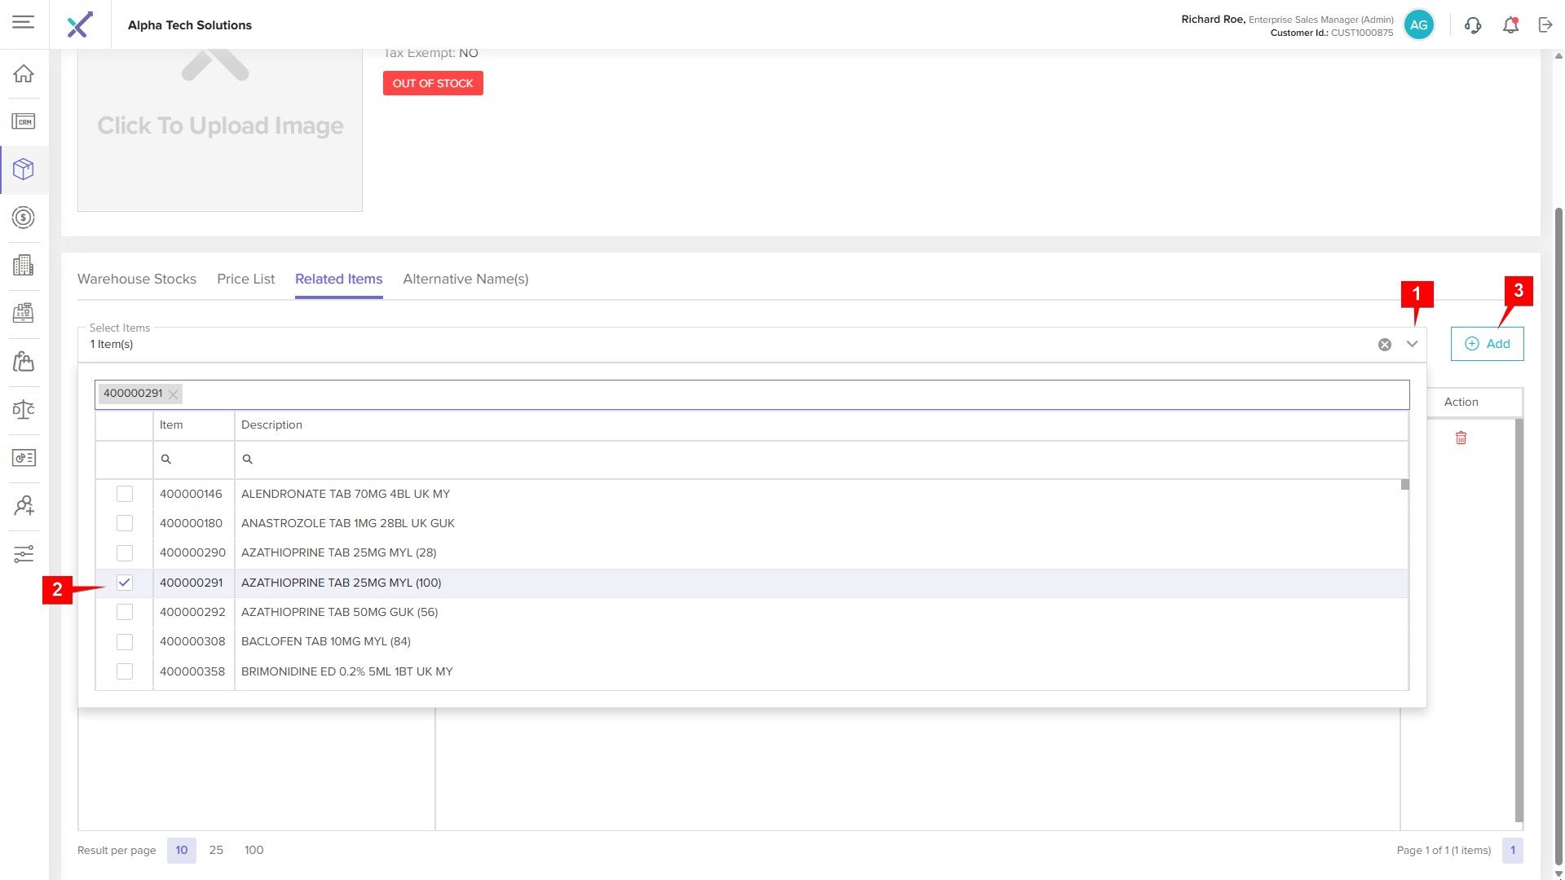Click the red trash delete icon
1565x880 pixels.
point(1461,438)
